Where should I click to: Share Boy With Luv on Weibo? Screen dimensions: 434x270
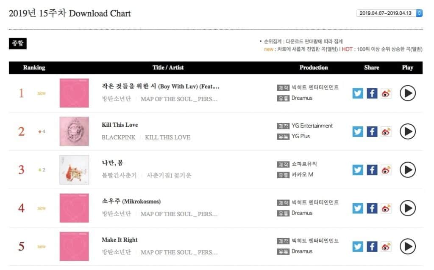pyautogui.click(x=386, y=93)
